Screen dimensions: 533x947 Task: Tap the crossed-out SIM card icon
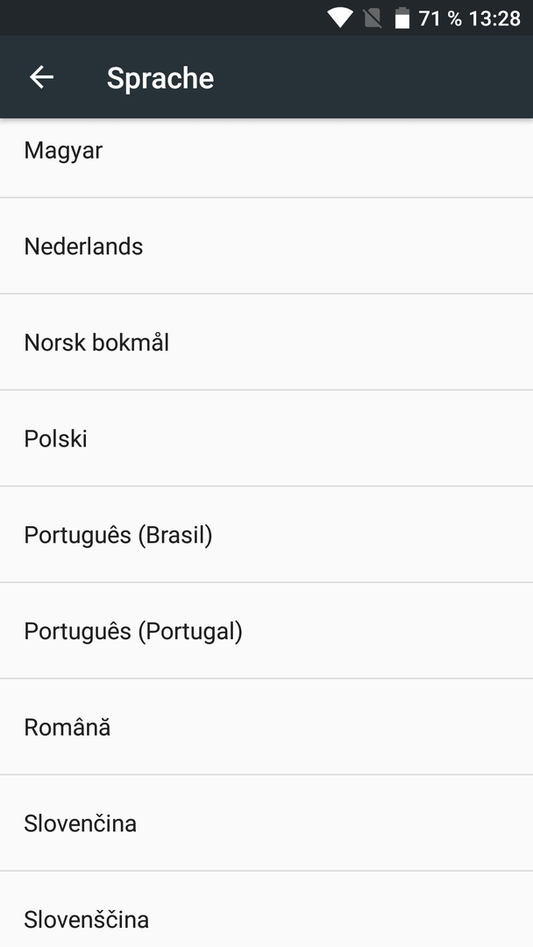(373, 18)
